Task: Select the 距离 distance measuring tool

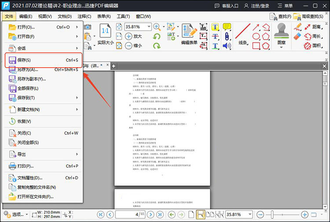Action: pyautogui.click(x=313, y=27)
